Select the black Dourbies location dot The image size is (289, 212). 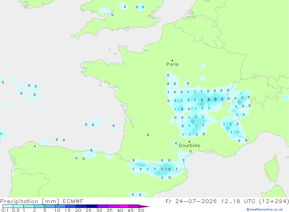pos(189,142)
